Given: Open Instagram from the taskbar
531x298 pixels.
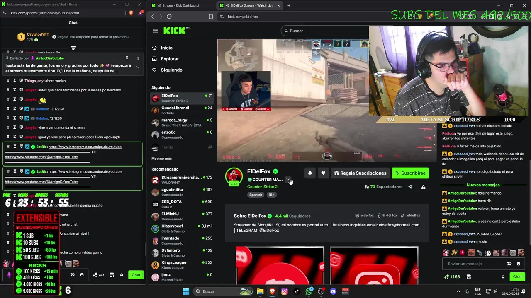Looking at the screenshot, I should click(284, 291).
